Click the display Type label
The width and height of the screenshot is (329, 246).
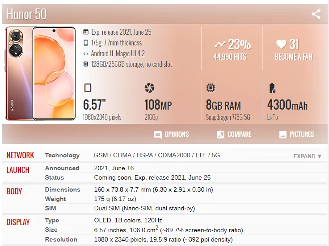(52, 220)
